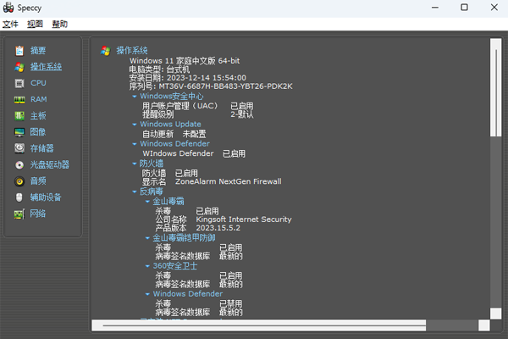Click the product version 2023.15.5.2
Screen dimensions: 508x339
[218, 228]
